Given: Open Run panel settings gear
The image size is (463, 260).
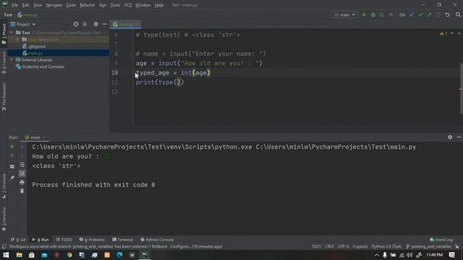Looking at the screenshot, I should pos(450,137).
